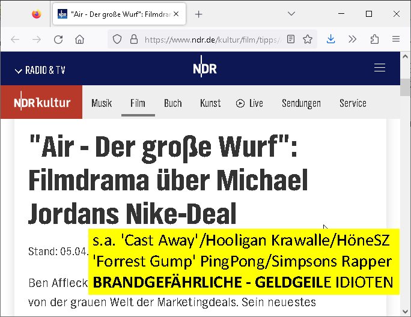Expand the RADIO & TV dropdown
411x317 pixels.
tap(40, 70)
